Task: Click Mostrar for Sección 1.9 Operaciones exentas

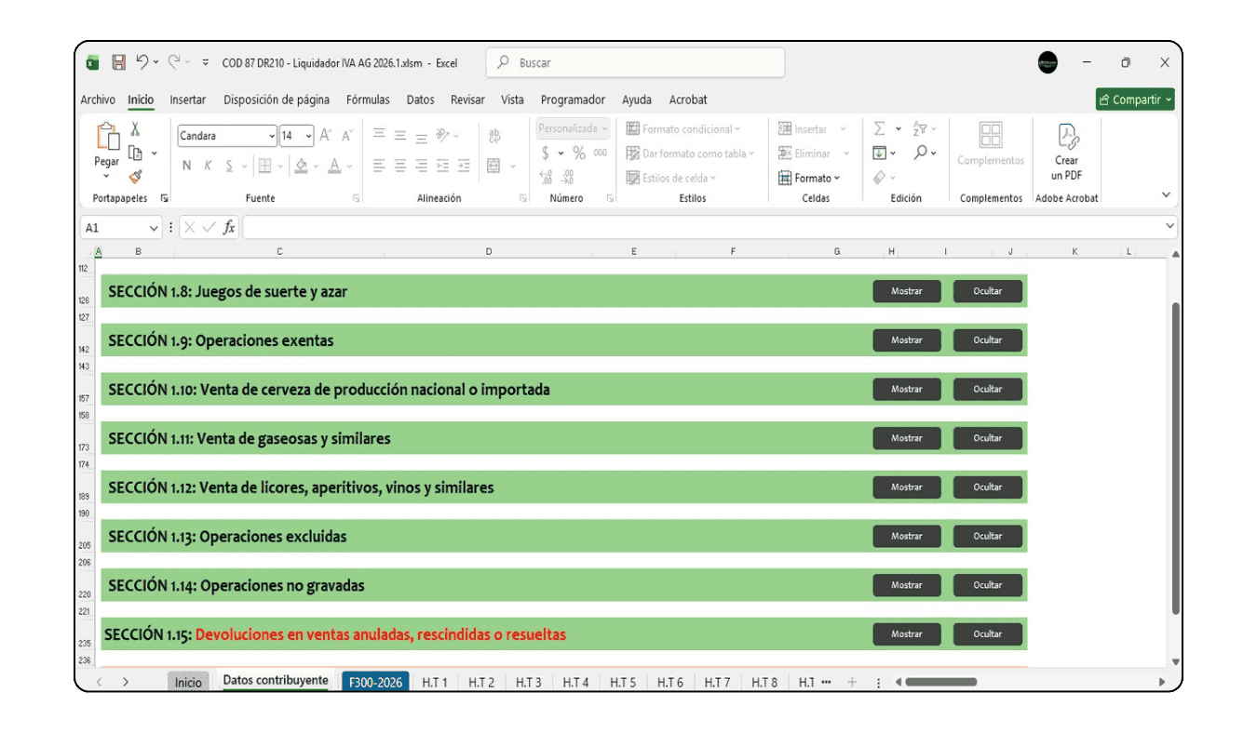Action: [906, 340]
